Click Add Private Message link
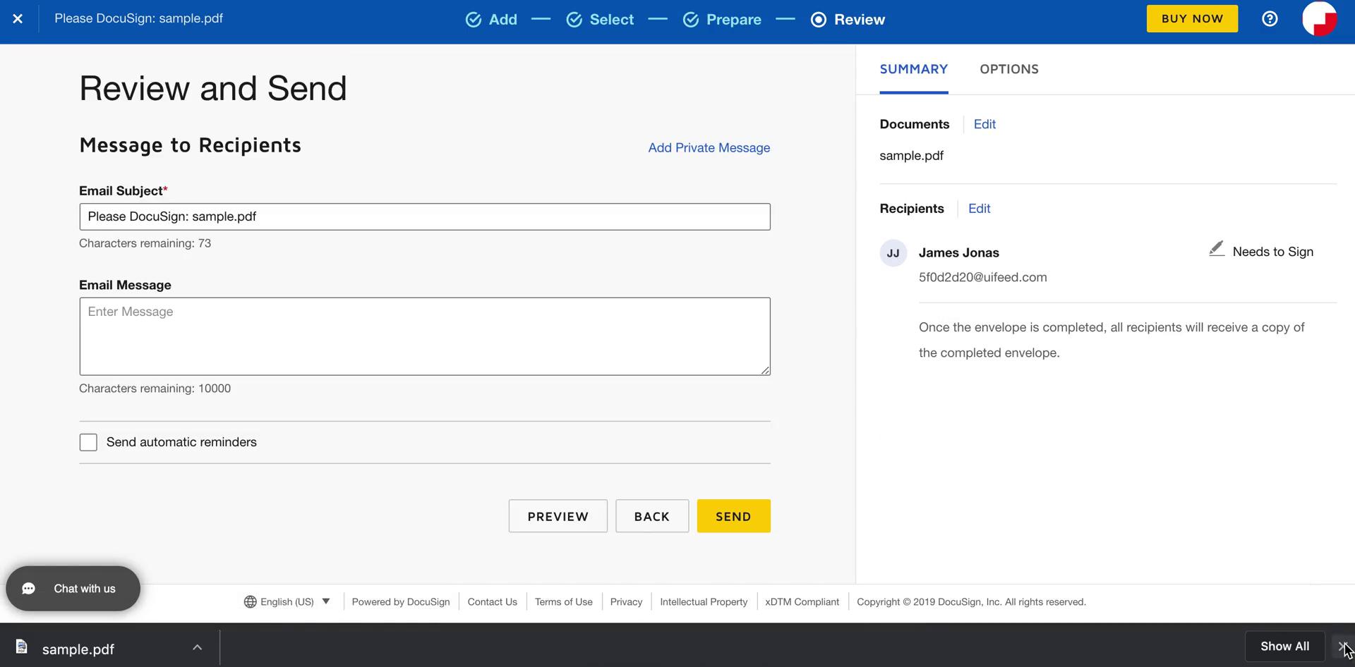Screen dimensions: 1355x667 (x=709, y=148)
